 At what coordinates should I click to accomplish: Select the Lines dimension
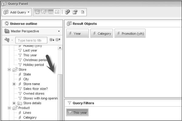[x=27, y=113]
